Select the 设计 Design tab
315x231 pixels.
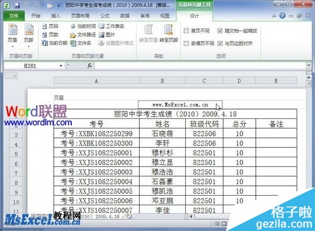194,16
